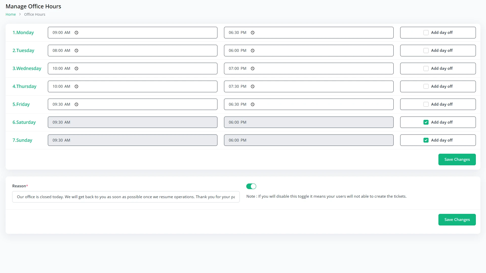Click the 6.Saturday day label
This screenshot has height=273, width=486.
tap(24, 122)
